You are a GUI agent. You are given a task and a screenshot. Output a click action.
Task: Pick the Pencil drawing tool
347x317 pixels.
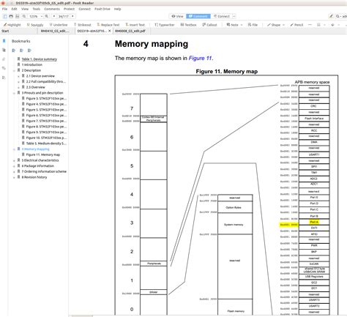(x=296, y=25)
